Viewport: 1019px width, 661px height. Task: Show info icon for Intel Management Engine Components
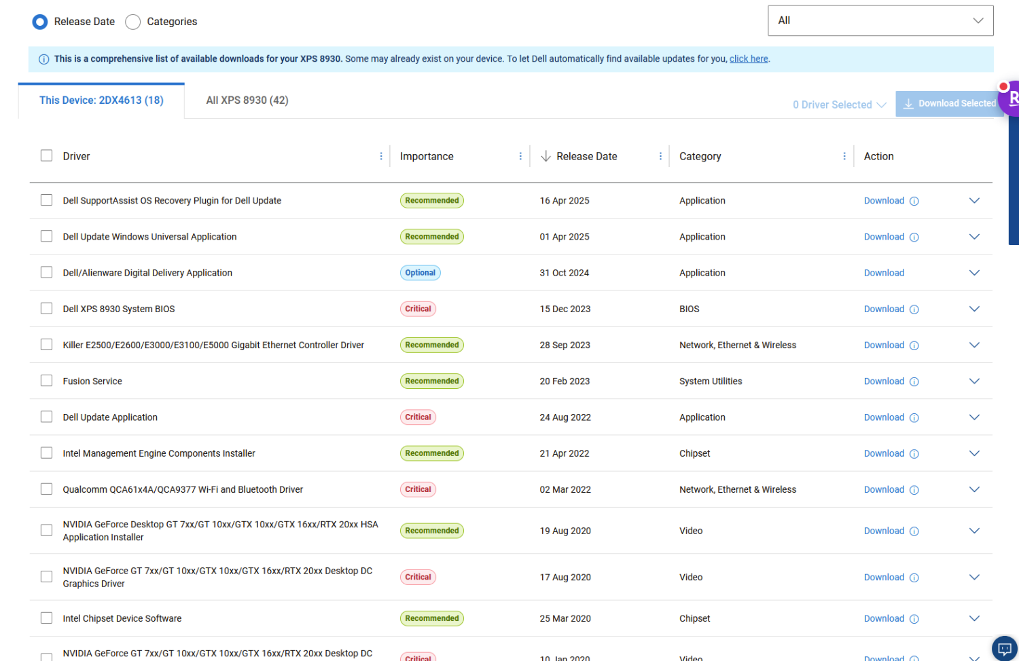pyautogui.click(x=914, y=454)
